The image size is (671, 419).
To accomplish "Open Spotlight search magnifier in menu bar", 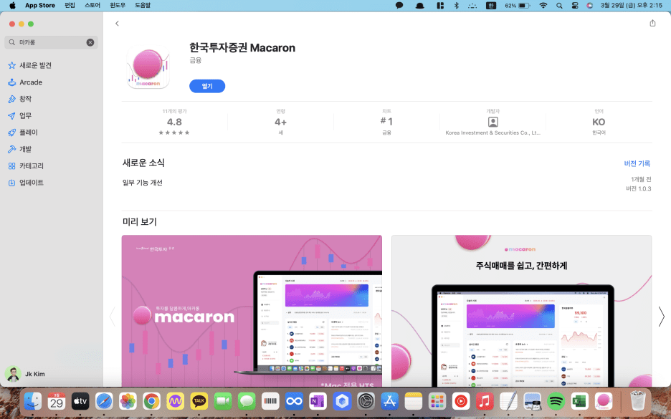I will (559, 6).
